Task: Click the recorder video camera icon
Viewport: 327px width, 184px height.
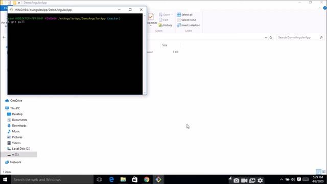Action: point(244,180)
